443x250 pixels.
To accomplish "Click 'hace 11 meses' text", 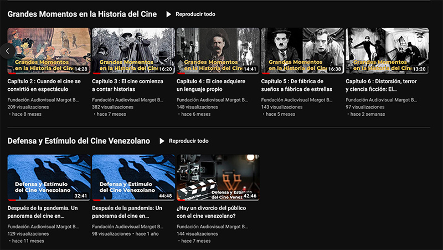I will [x=28, y=241].
